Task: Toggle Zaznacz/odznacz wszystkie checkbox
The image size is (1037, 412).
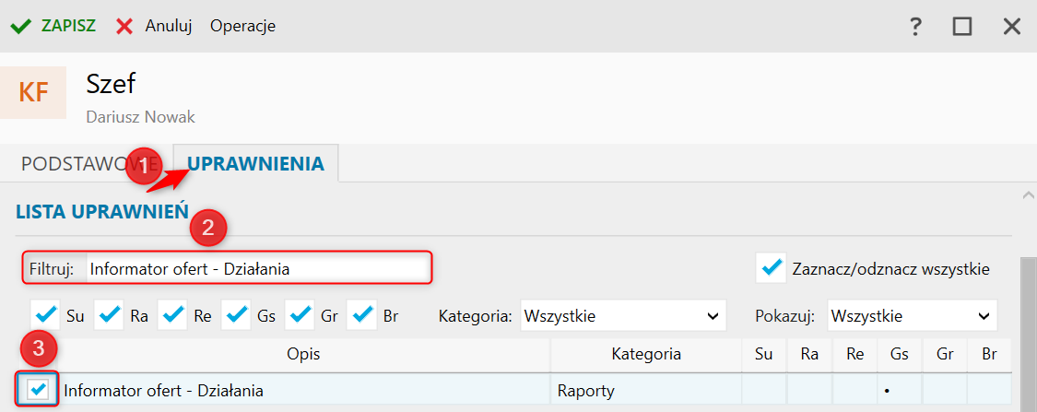Action: (771, 268)
